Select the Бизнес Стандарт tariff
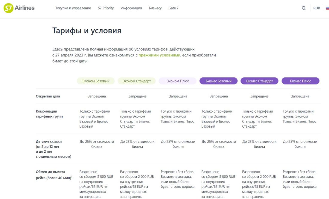 click(x=260, y=81)
